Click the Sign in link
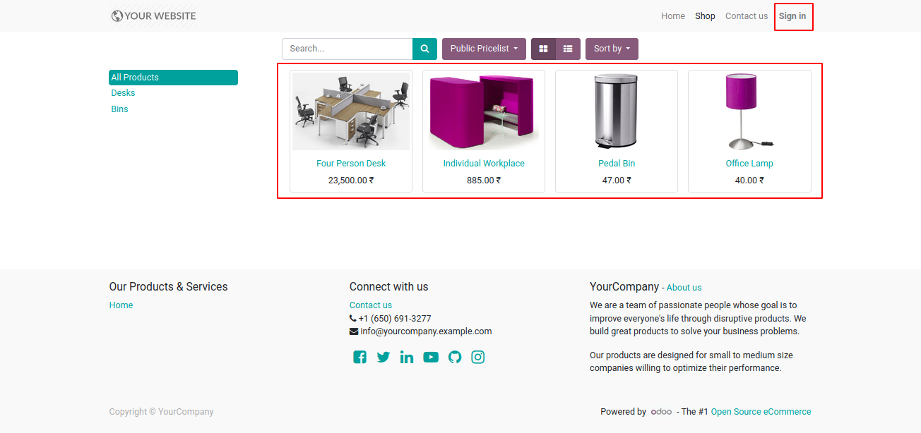 (792, 16)
